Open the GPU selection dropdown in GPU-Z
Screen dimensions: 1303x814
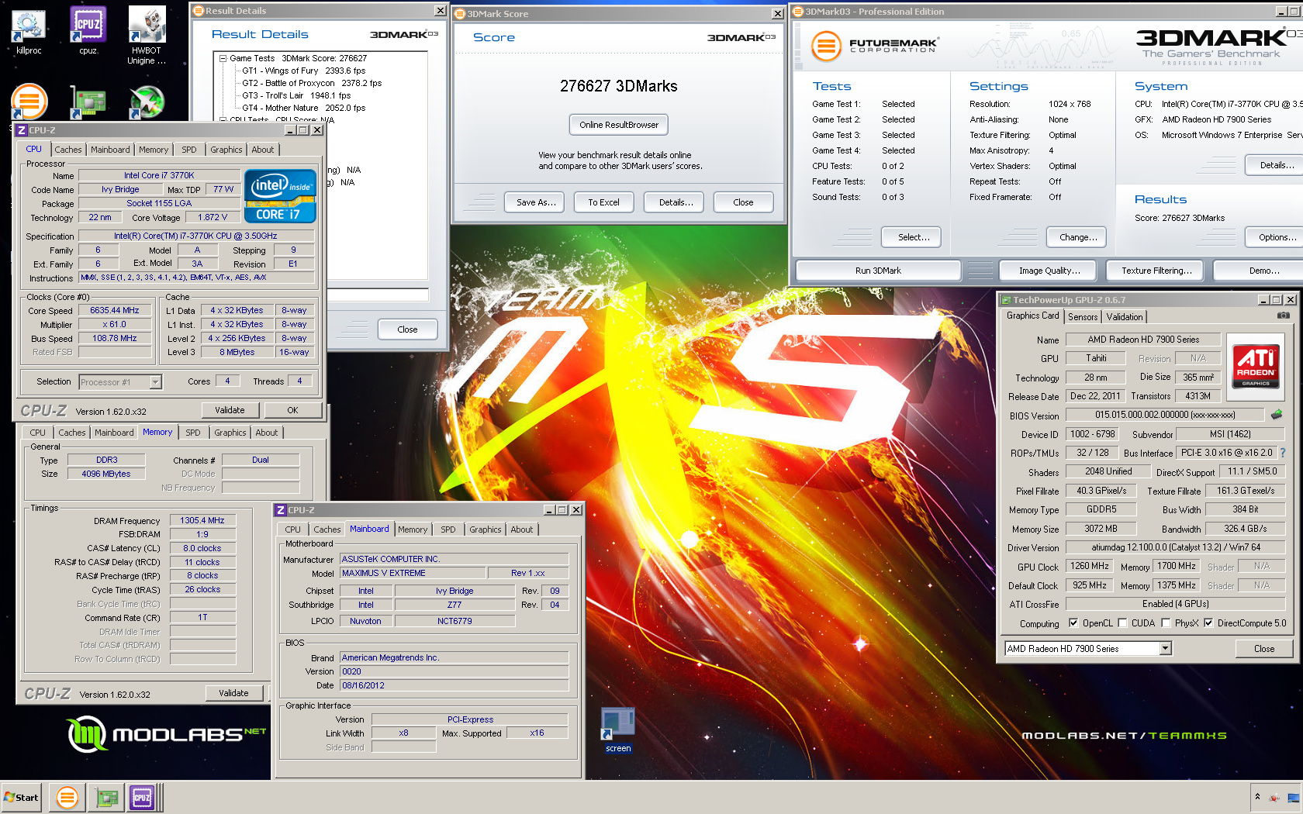1166,649
